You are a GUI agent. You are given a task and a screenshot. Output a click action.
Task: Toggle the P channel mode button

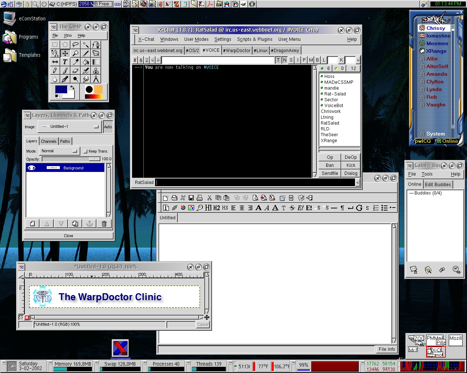(304, 60)
